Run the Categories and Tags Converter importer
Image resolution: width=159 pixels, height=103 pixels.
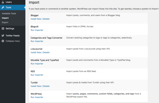coord(37,41)
